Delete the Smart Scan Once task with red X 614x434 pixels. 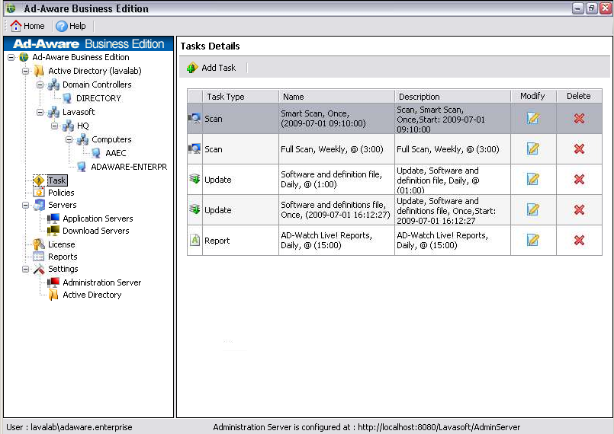579,118
